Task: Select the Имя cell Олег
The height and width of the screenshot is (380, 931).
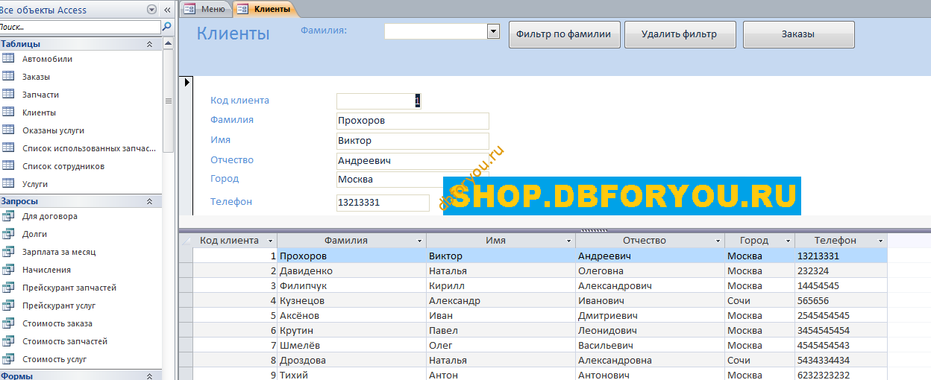Action: coord(501,345)
